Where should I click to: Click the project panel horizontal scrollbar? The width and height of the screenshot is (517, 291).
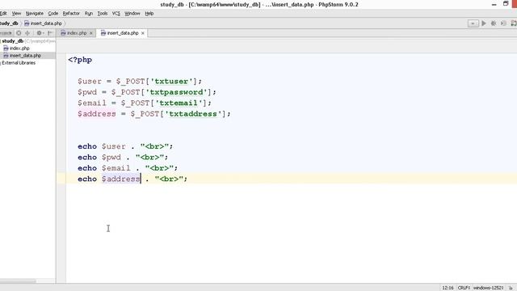pyautogui.click(x=18, y=281)
